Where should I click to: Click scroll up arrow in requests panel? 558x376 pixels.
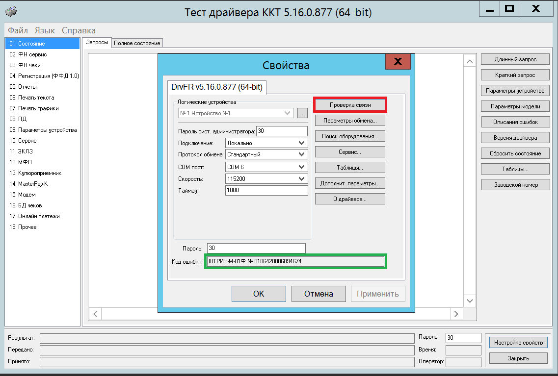[x=470, y=62]
